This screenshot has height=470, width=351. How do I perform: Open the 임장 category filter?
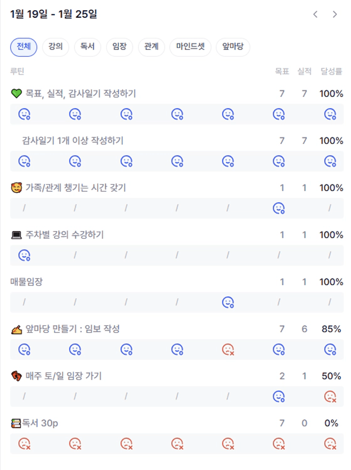coord(119,47)
